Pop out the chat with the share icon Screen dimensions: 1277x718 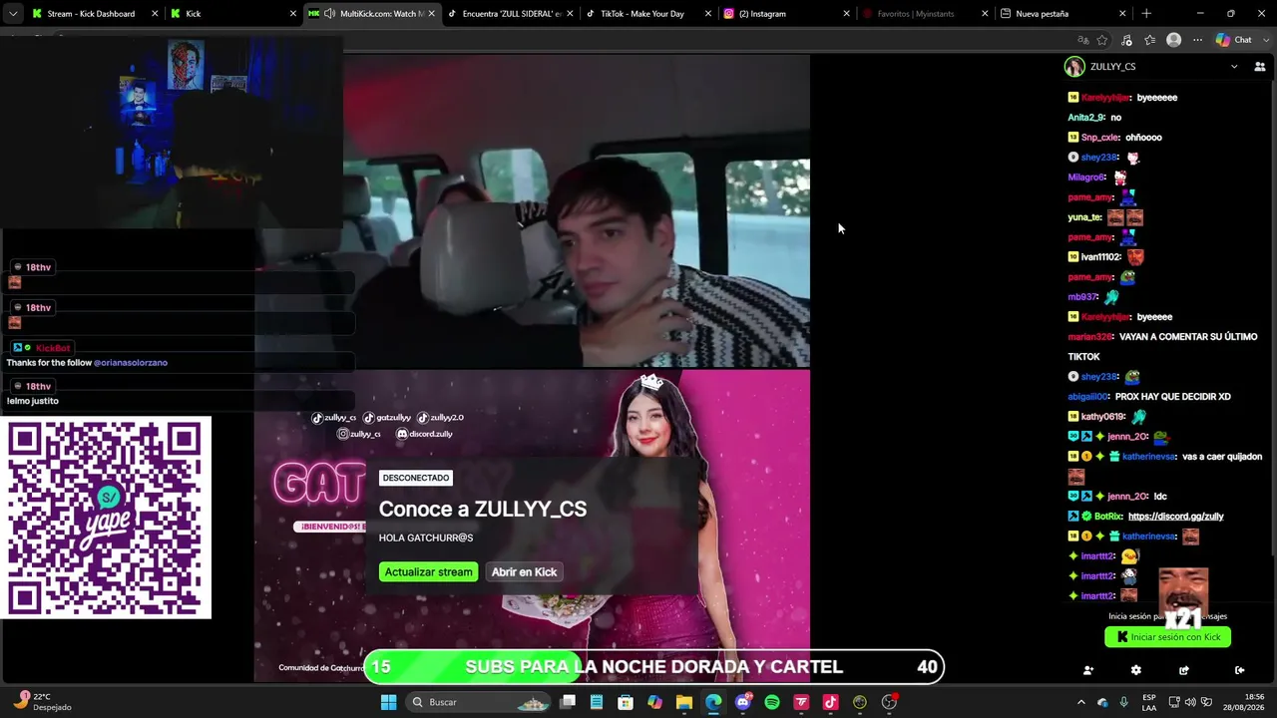[1183, 670]
